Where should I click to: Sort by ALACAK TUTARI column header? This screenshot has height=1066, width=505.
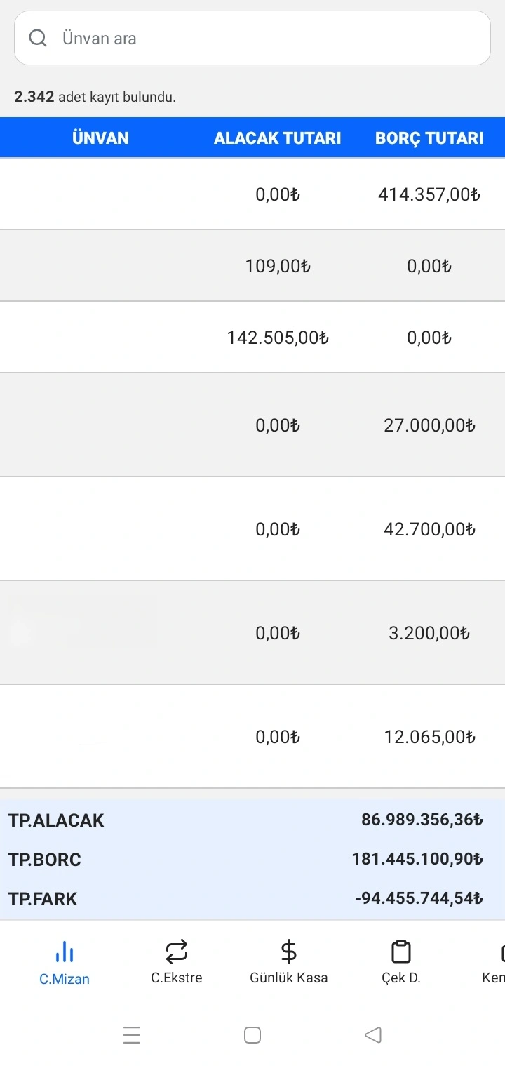pyautogui.click(x=277, y=138)
